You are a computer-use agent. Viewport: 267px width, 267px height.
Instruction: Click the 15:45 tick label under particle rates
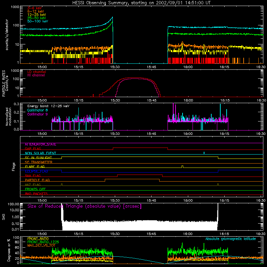click(152, 100)
